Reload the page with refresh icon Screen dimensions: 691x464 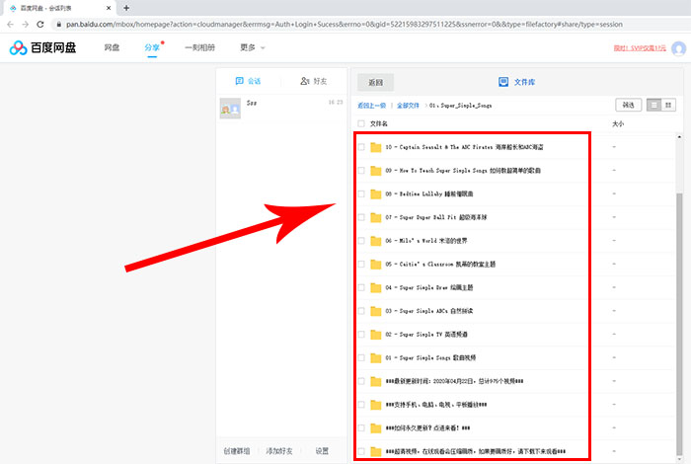click(40, 25)
